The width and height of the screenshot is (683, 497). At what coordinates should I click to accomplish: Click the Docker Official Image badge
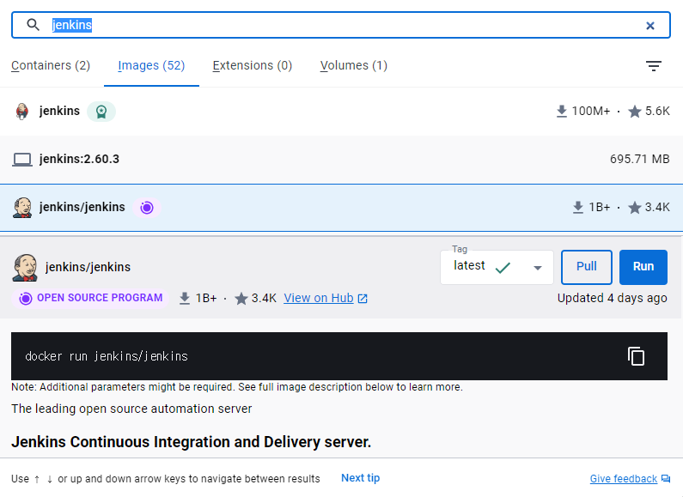(x=101, y=112)
